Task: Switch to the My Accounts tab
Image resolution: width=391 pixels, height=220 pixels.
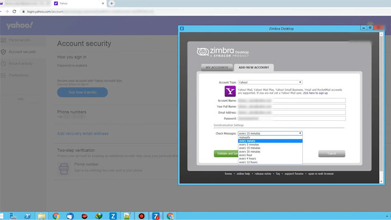Action: [216, 68]
